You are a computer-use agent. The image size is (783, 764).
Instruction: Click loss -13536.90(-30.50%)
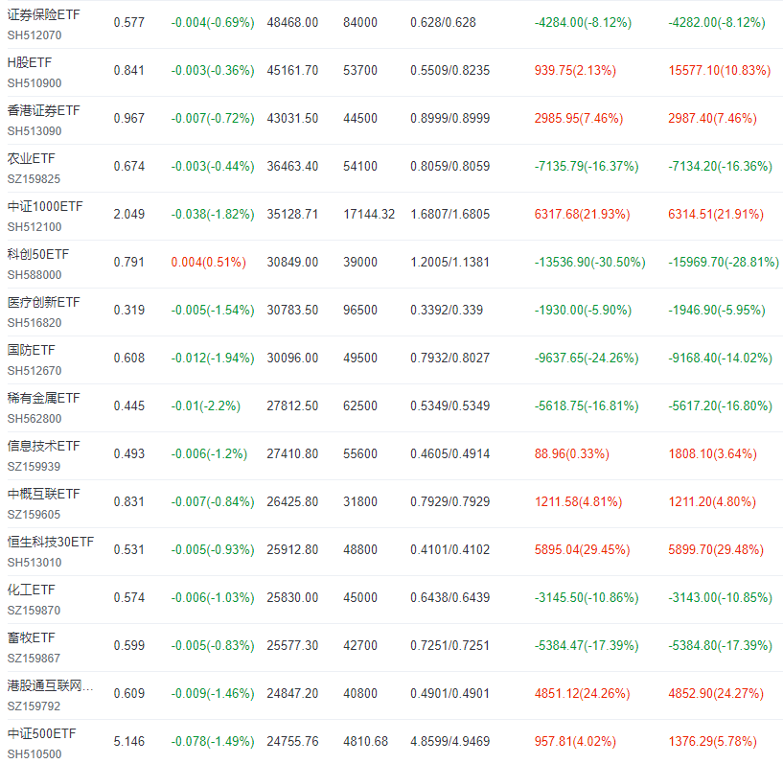point(589,263)
